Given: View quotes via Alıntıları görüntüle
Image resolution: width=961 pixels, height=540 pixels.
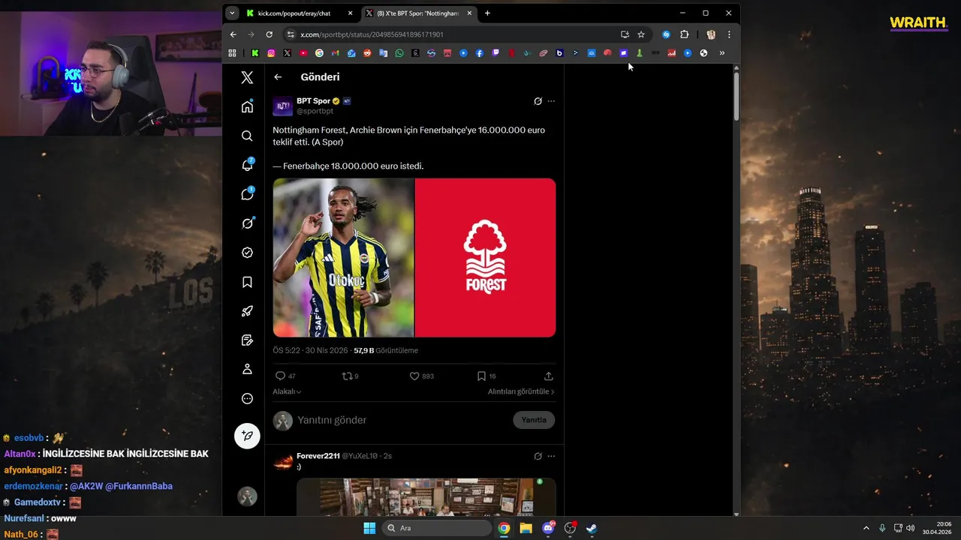Looking at the screenshot, I should pos(521,391).
